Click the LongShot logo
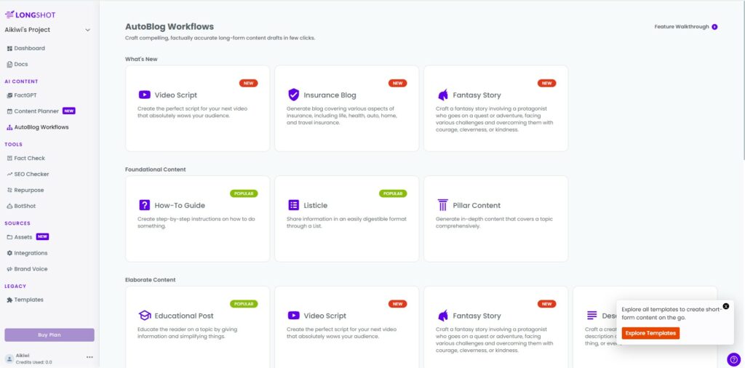Viewport: 745px width, 368px height. 30,15
